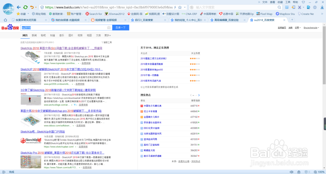
Task: Close the su2018_百度搜索 tab
Action: (x=284, y=20)
